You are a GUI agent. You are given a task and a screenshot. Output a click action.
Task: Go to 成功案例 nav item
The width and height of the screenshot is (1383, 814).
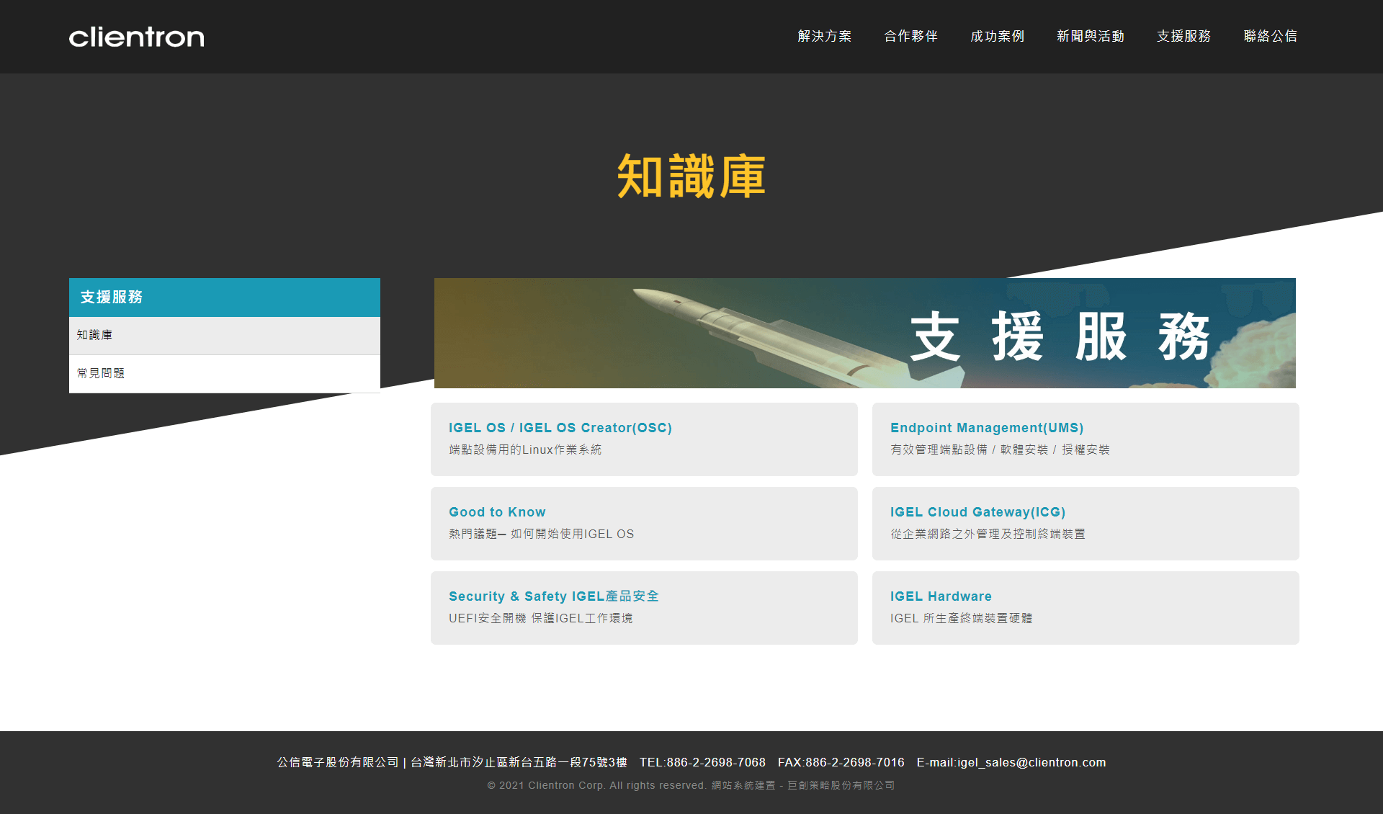click(x=997, y=36)
